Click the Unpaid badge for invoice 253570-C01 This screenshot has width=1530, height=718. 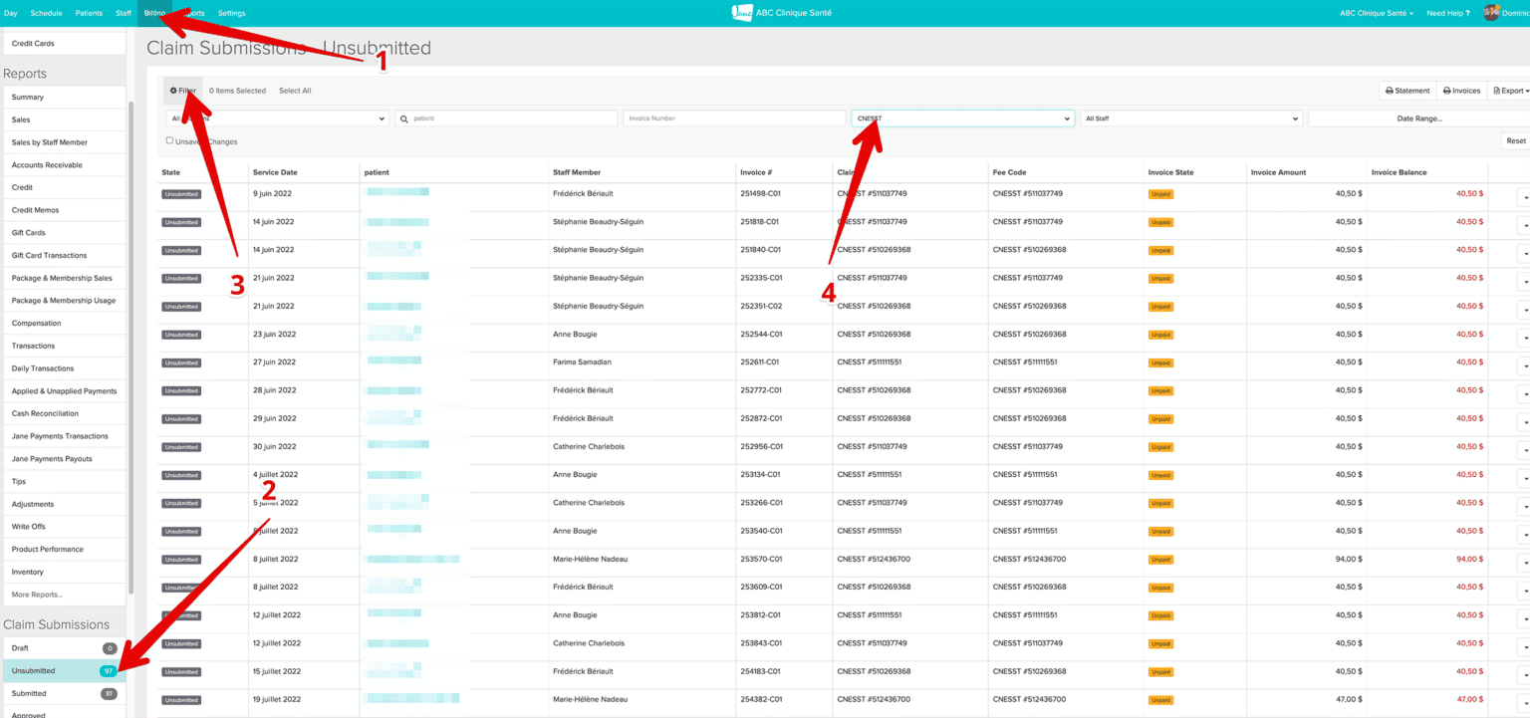point(1160,560)
